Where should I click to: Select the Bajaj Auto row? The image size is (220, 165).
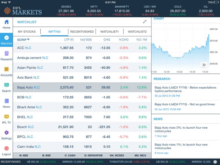82,87
